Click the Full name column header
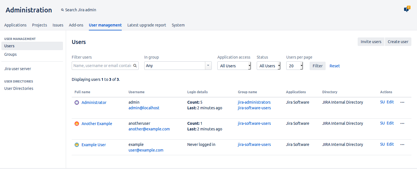417x169 pixels. click(x=82, y=92)
